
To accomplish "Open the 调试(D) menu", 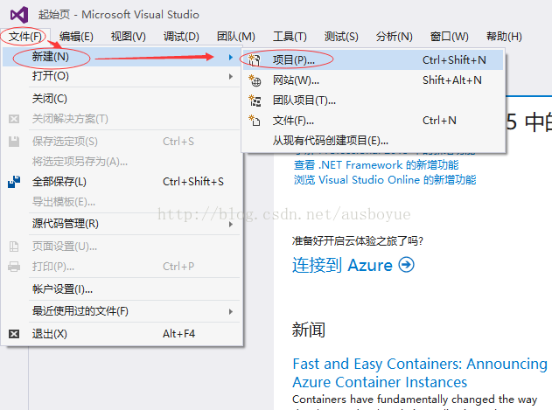I will pos(181,36).
